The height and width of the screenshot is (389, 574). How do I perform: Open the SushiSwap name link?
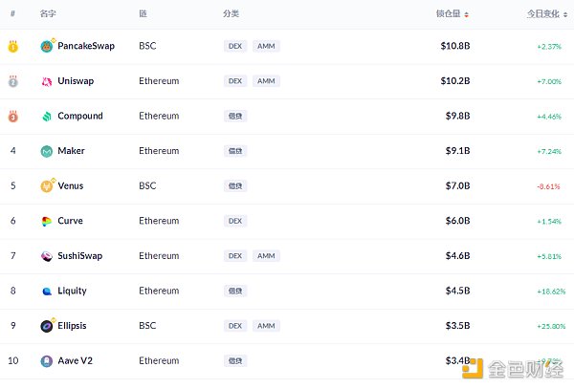(x=80, y=256)
